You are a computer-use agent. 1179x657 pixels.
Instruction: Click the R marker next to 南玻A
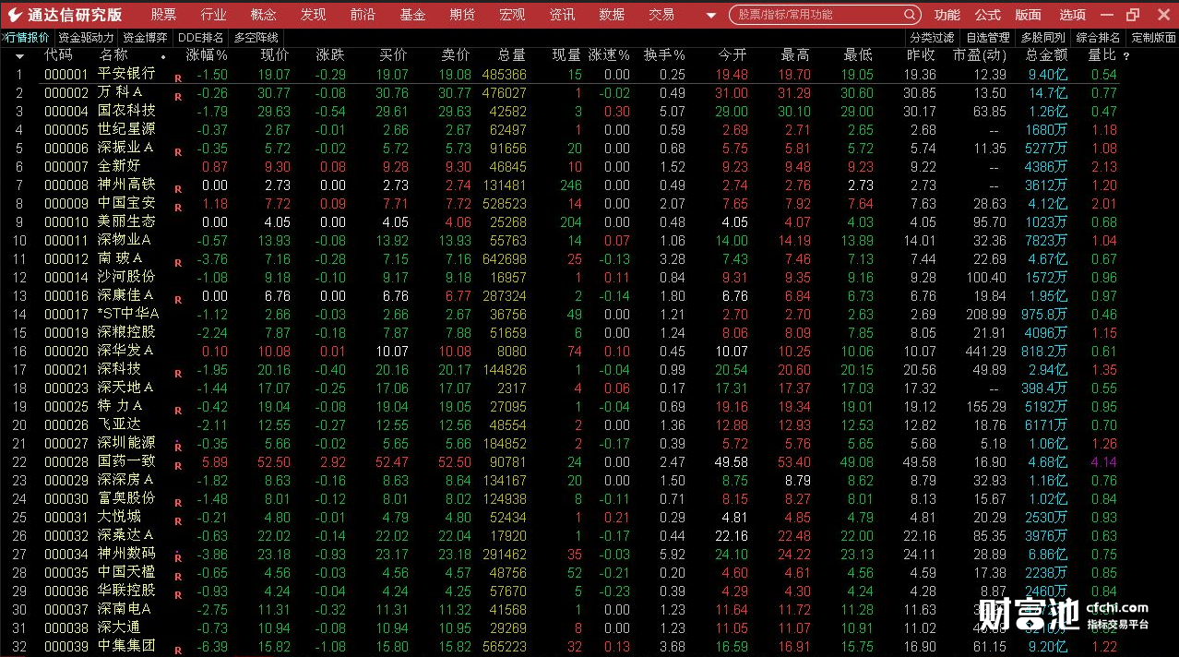[178, 263]
